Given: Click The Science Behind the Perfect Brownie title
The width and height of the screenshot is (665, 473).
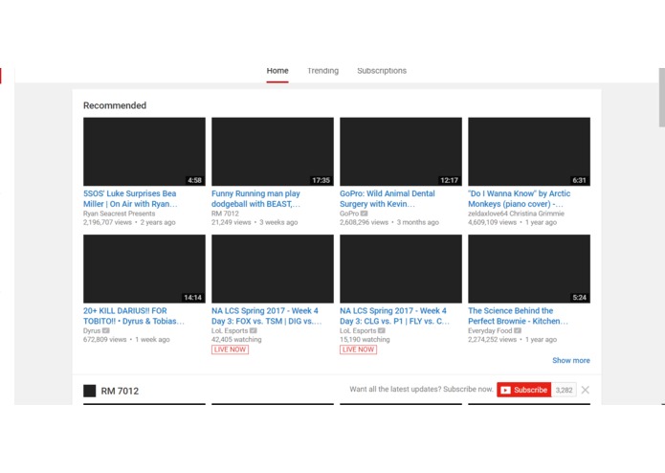Looking at the screenshot, I should [518, 316].
